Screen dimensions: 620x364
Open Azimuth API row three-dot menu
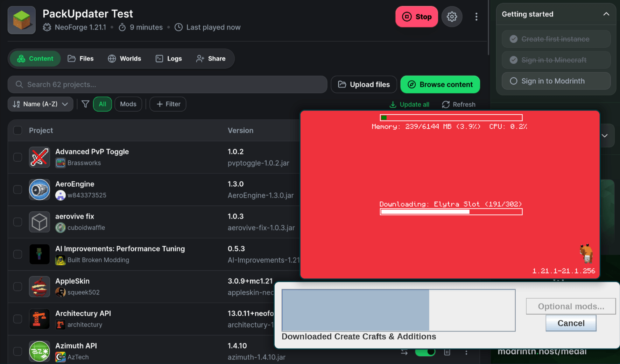point(466,352)
